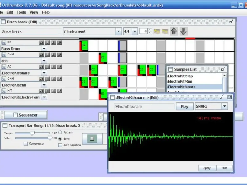Enable the Auto Variation checkbox
The width and height of the screenshot is (247, 185).
tap(60, 145)
